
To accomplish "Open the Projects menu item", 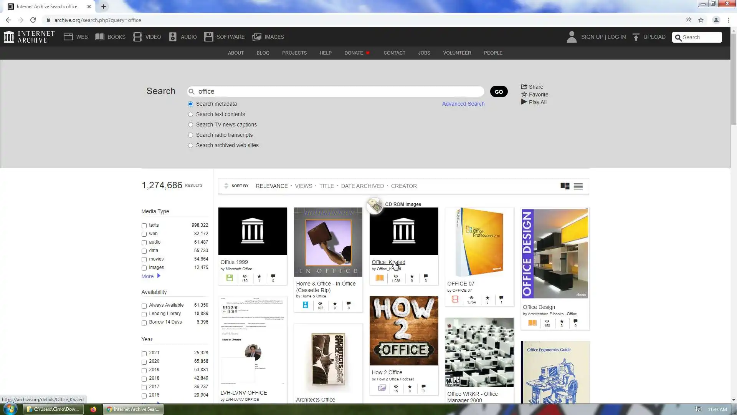I will [x=294, y=53].
